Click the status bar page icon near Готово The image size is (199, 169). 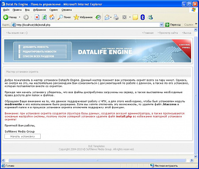[x=3, y=165]
